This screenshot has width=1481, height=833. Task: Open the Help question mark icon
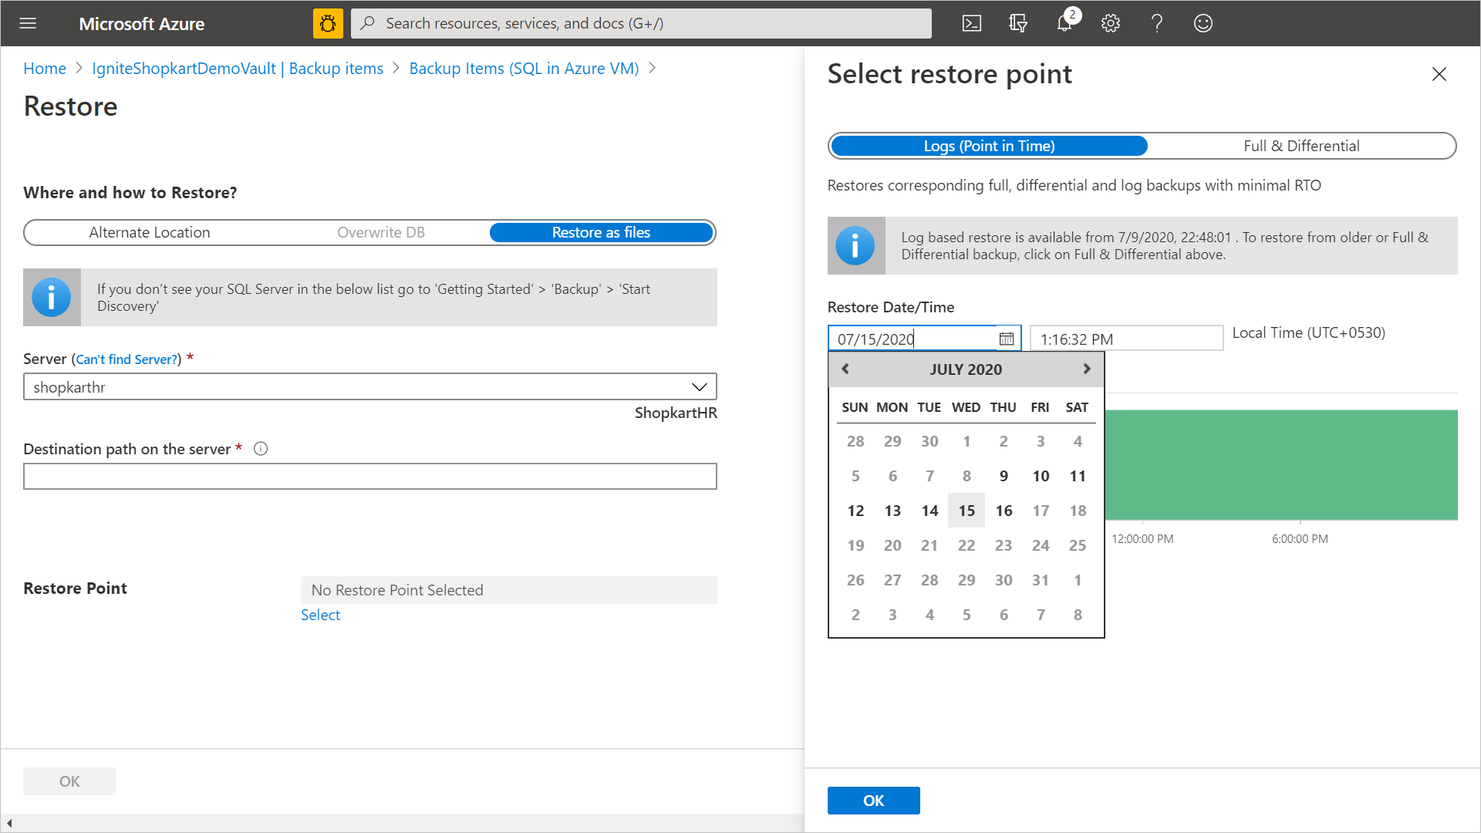pos(1157,23)
